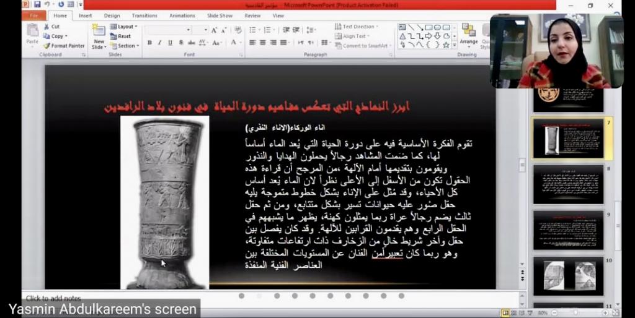Click the Save icon in quick access toolbar
635x318 pixels.
coord(37,4)
